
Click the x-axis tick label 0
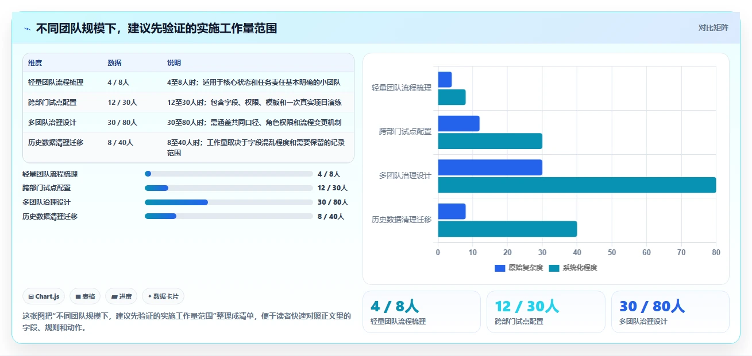(438, 252)
